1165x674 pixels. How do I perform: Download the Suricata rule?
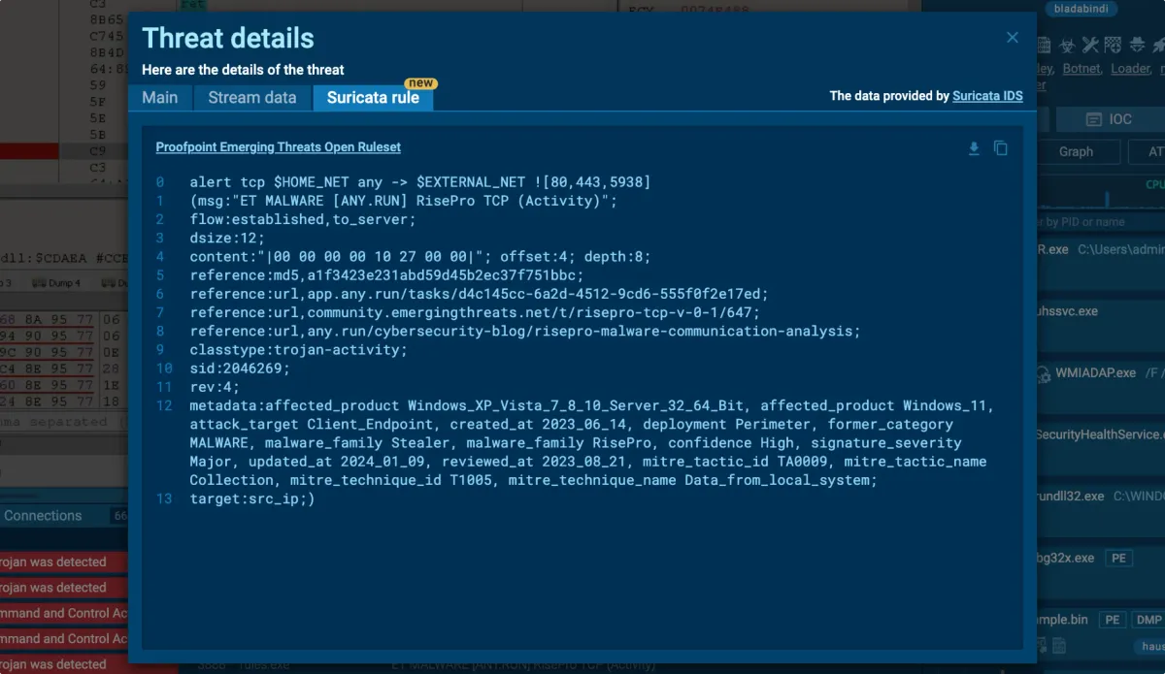coord(974,148)
